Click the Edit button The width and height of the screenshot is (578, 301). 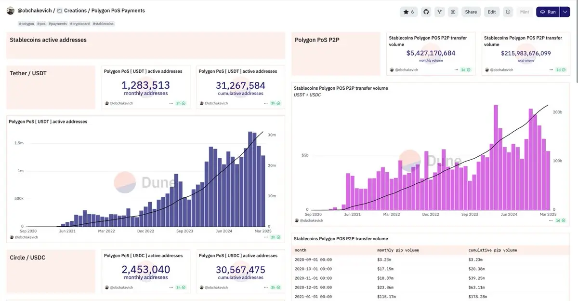[492, 12]
